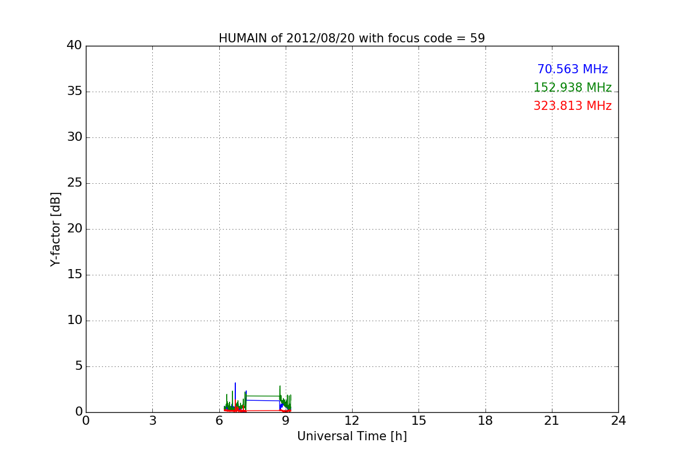Select the red 323.813 MHz legend label
The image size is (687, 458).
pyautogui.click(x=572, y=106)
